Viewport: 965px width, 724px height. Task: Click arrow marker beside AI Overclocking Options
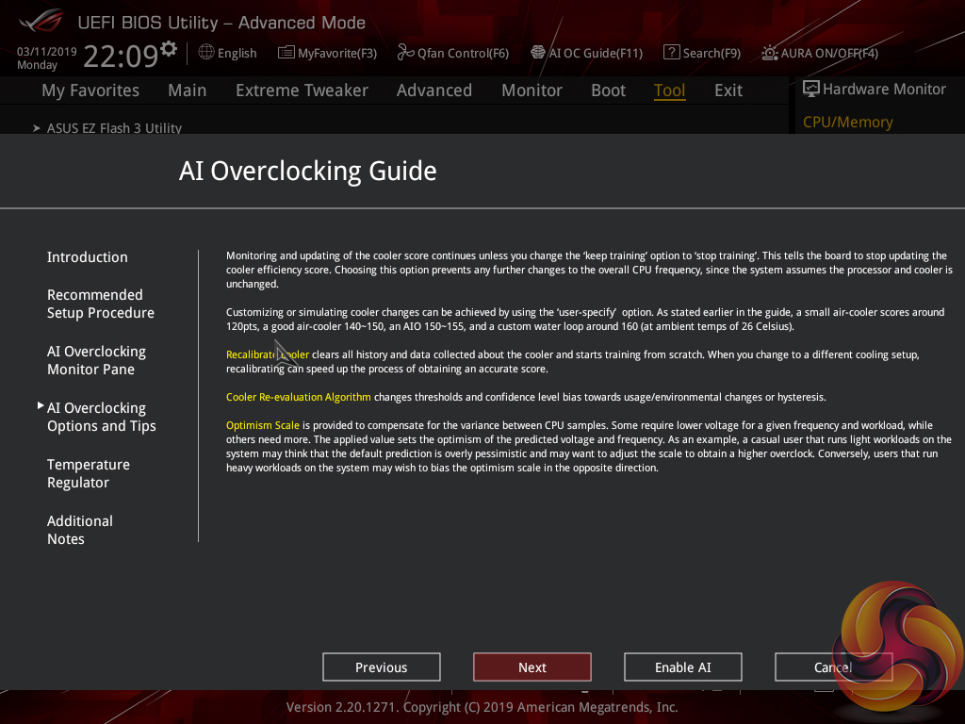pyautogui.click(x=41, y=405)
